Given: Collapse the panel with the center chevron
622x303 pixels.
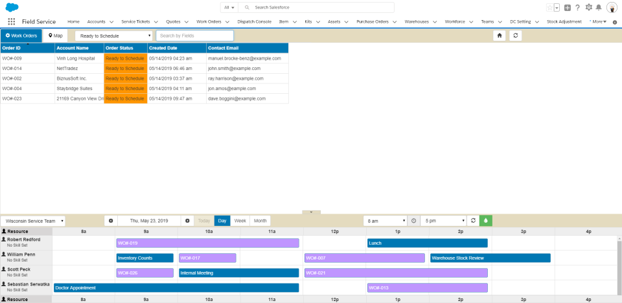Looking at the screenshot, I should (311, 212).
